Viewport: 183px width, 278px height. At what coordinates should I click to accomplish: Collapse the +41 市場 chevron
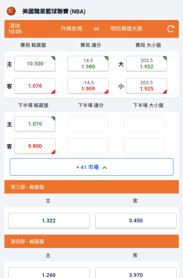105,168
